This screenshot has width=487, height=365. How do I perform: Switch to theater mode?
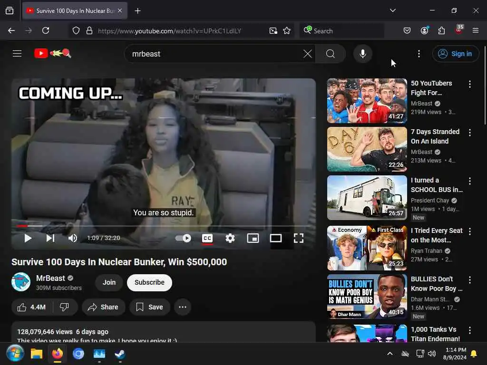click(276, 238)
